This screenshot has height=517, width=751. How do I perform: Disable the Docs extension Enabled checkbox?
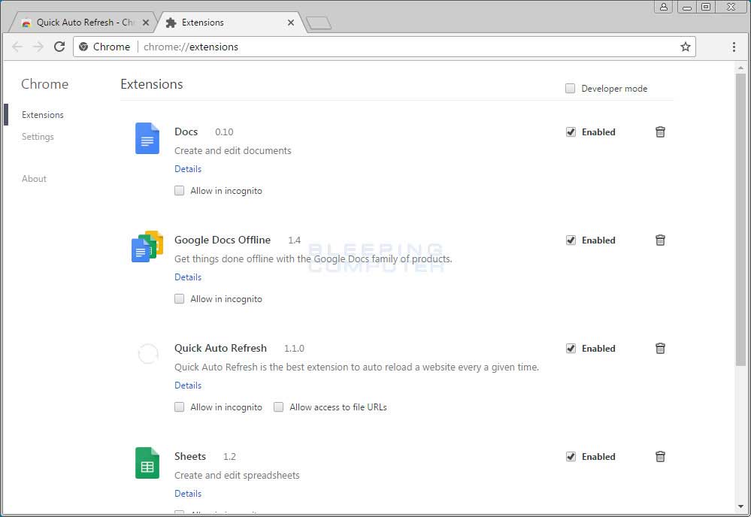click(x=571, y=132)
